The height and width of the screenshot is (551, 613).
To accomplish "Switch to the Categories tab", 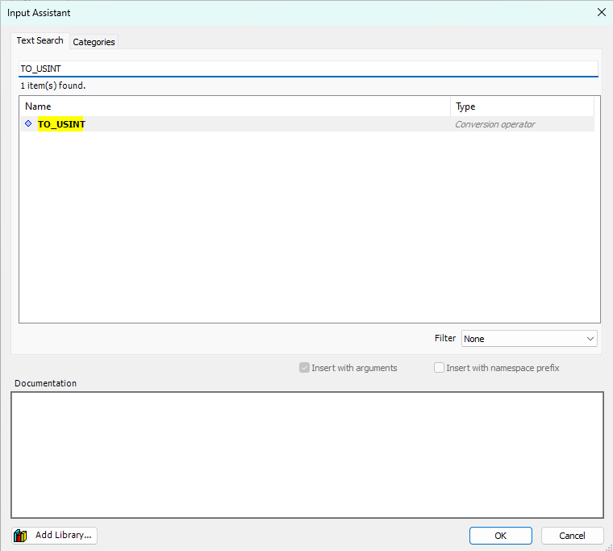I will click(x=94, y=42).
